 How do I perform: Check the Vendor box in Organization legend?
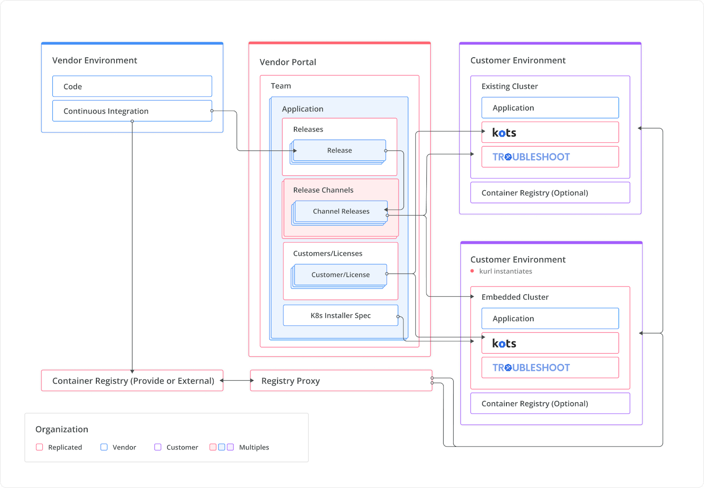pyautogui.click(x=104, y=447)
